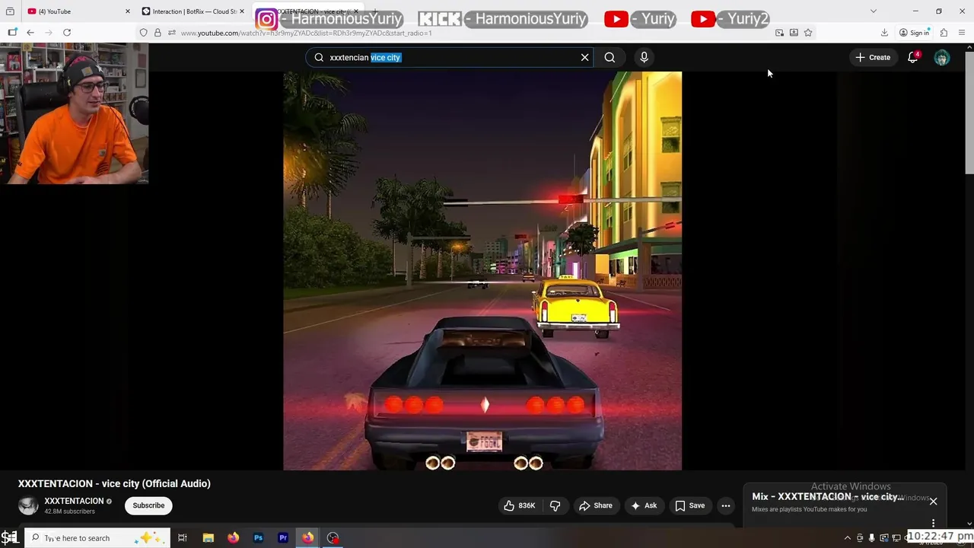Clear the search query with the X
This screenshot has width=974, height=548.
(584, 57)
